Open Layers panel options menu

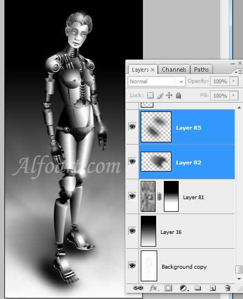pos(239,72)
